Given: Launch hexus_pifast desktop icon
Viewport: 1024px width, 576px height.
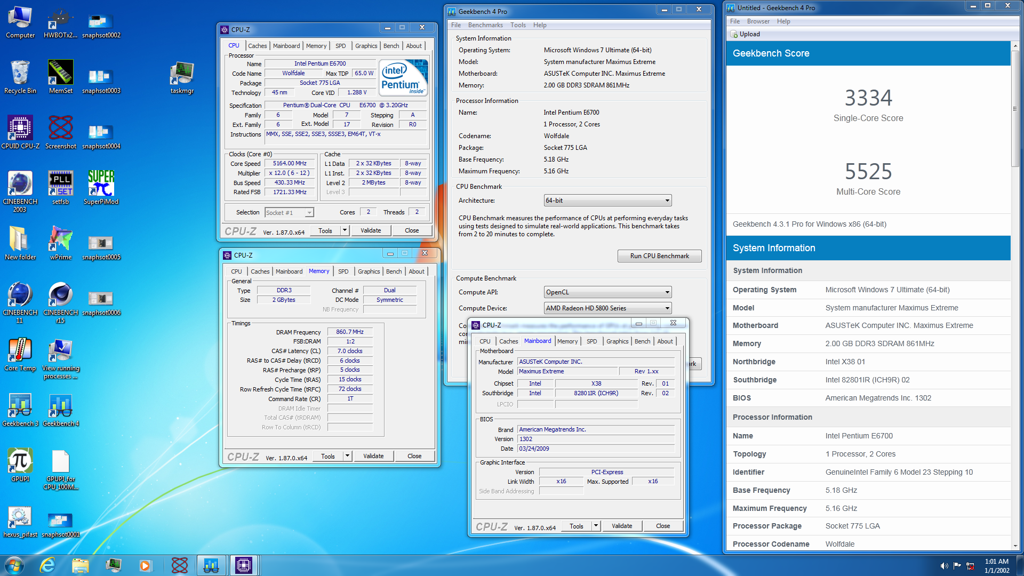Looking at the screenshot, I should (x=20, y=522).
